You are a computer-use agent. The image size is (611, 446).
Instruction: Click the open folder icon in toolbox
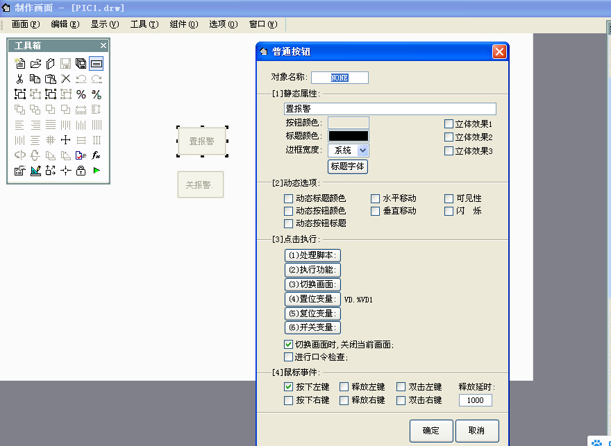35,64
